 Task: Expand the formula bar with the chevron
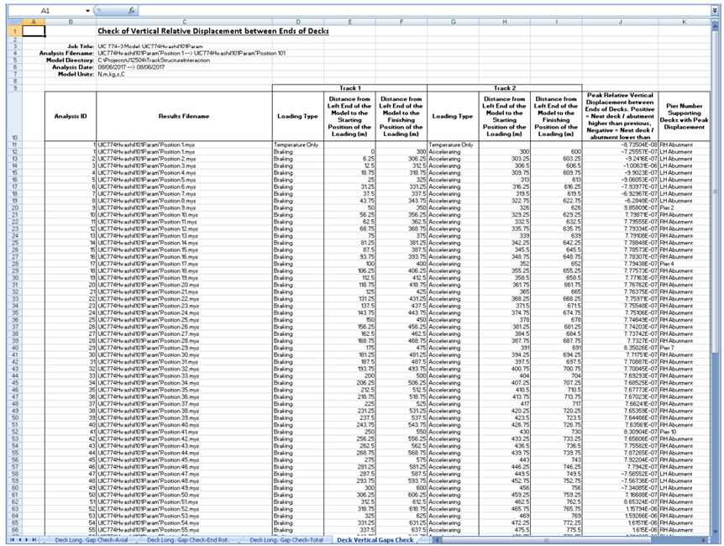[x=714, y=10]
